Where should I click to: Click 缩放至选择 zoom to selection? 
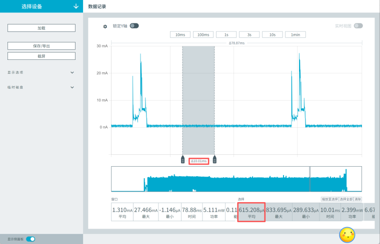point(329,199)
